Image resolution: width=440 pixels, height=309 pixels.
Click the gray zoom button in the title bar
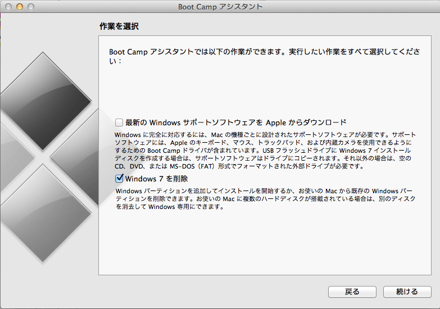pyautogui.click(x=31, y=7)
